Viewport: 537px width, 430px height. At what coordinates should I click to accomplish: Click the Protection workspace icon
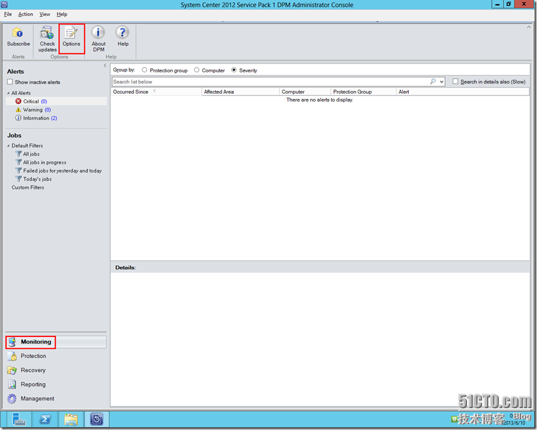(12, 356)
